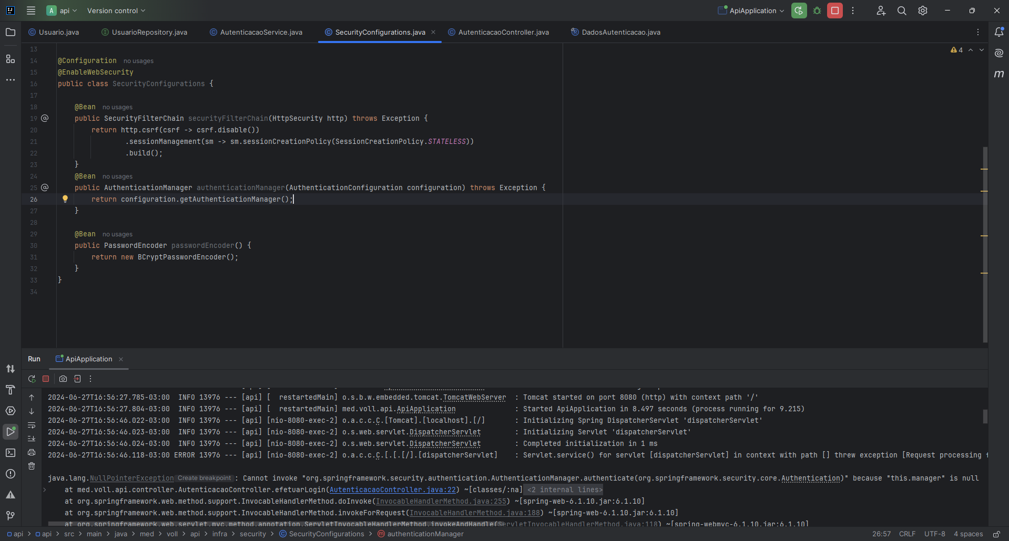Screen dimensions: 1009x541
Task: Open Code With Me collaboration icon
Action: [x=881, y=11]
